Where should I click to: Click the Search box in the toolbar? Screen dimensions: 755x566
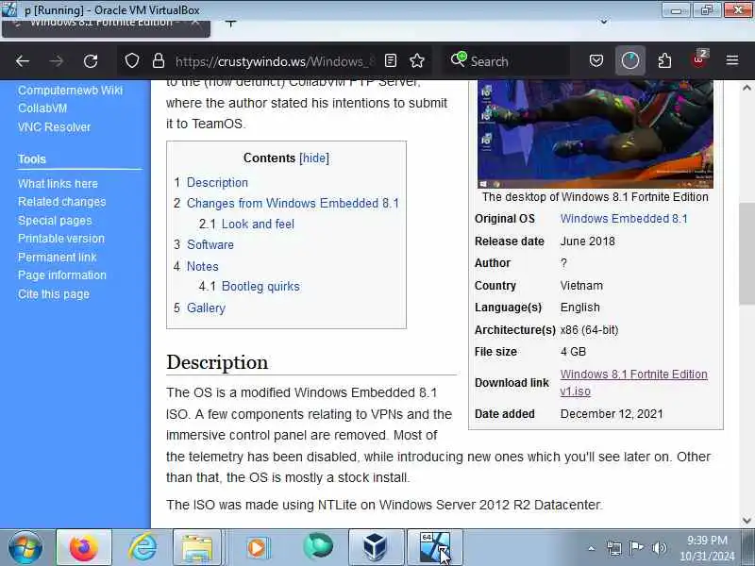point(506,61)
